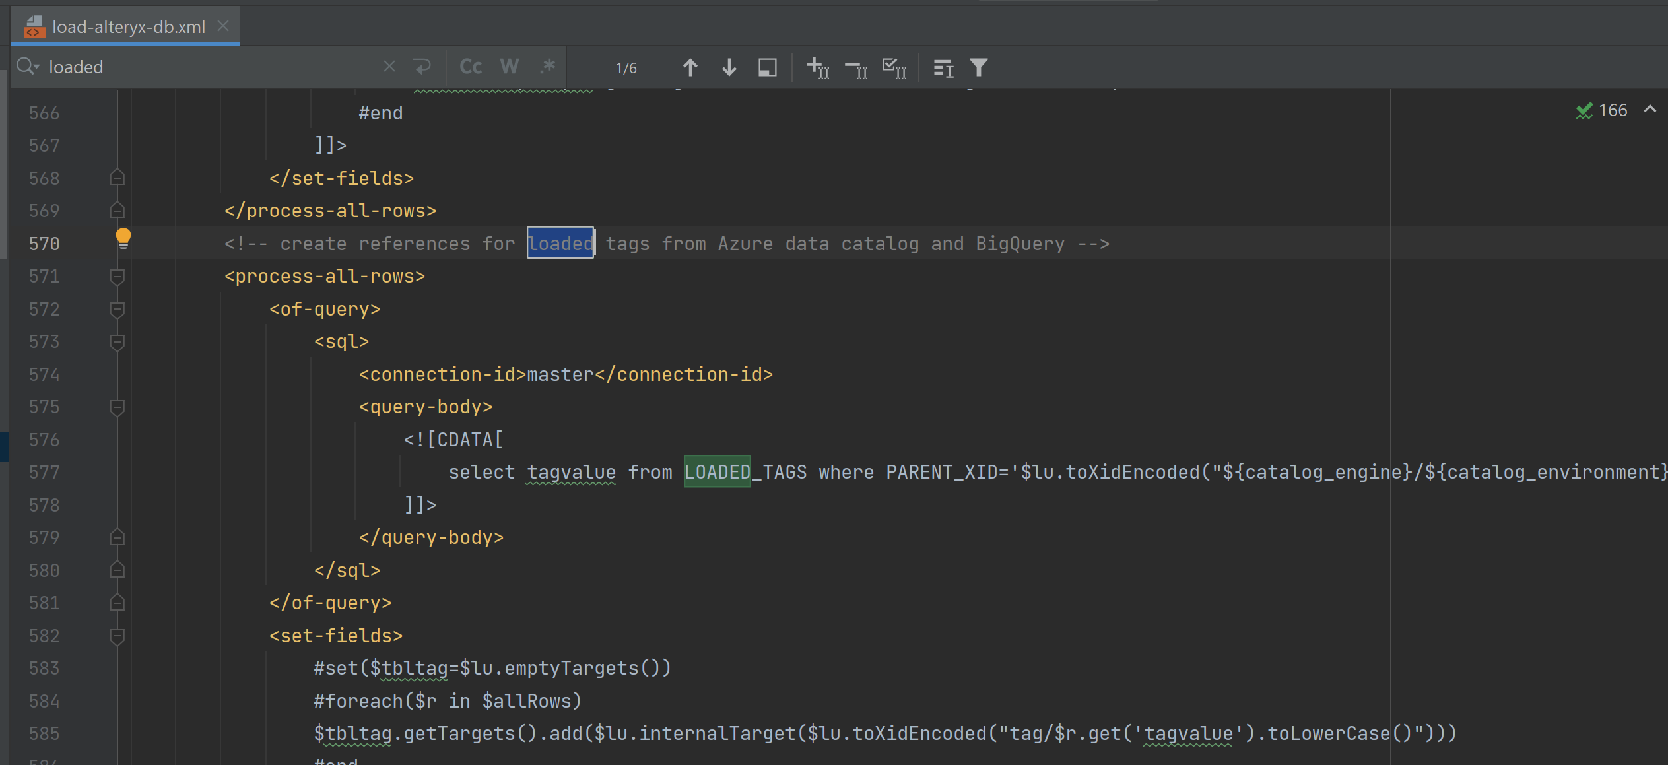The width and height of the screenshot is (1668, 765).
Task: Add selection for next occurrence icon
Action: (818, 67)
